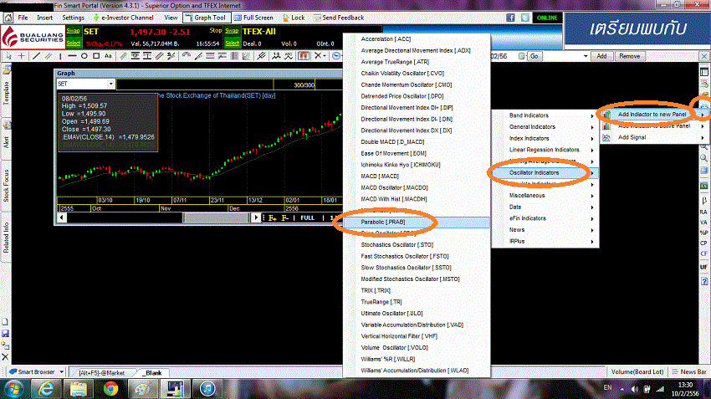The image size is (711, 399).
Task: Click the red highlighted chart icon in toolbar
Action: point(304,56)
